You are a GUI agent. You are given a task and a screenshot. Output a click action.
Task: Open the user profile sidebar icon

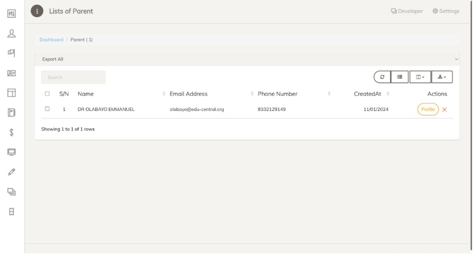[12, 33]
